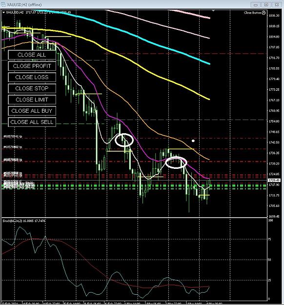The image size is (284, 305).
Task: Select the thick cyan moving average line
Action: point(136,36)
